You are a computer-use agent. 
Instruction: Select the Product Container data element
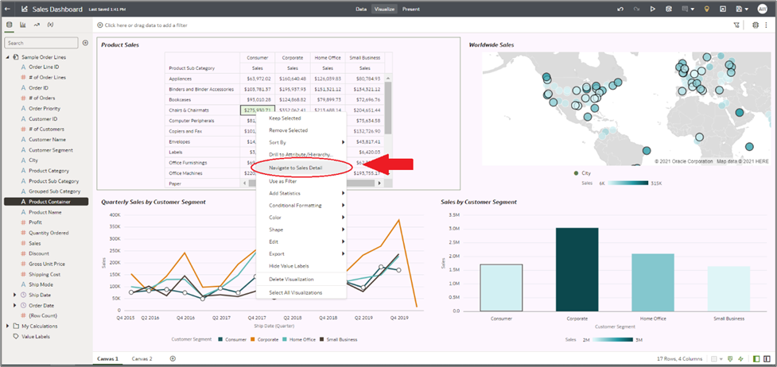(46, 202)
